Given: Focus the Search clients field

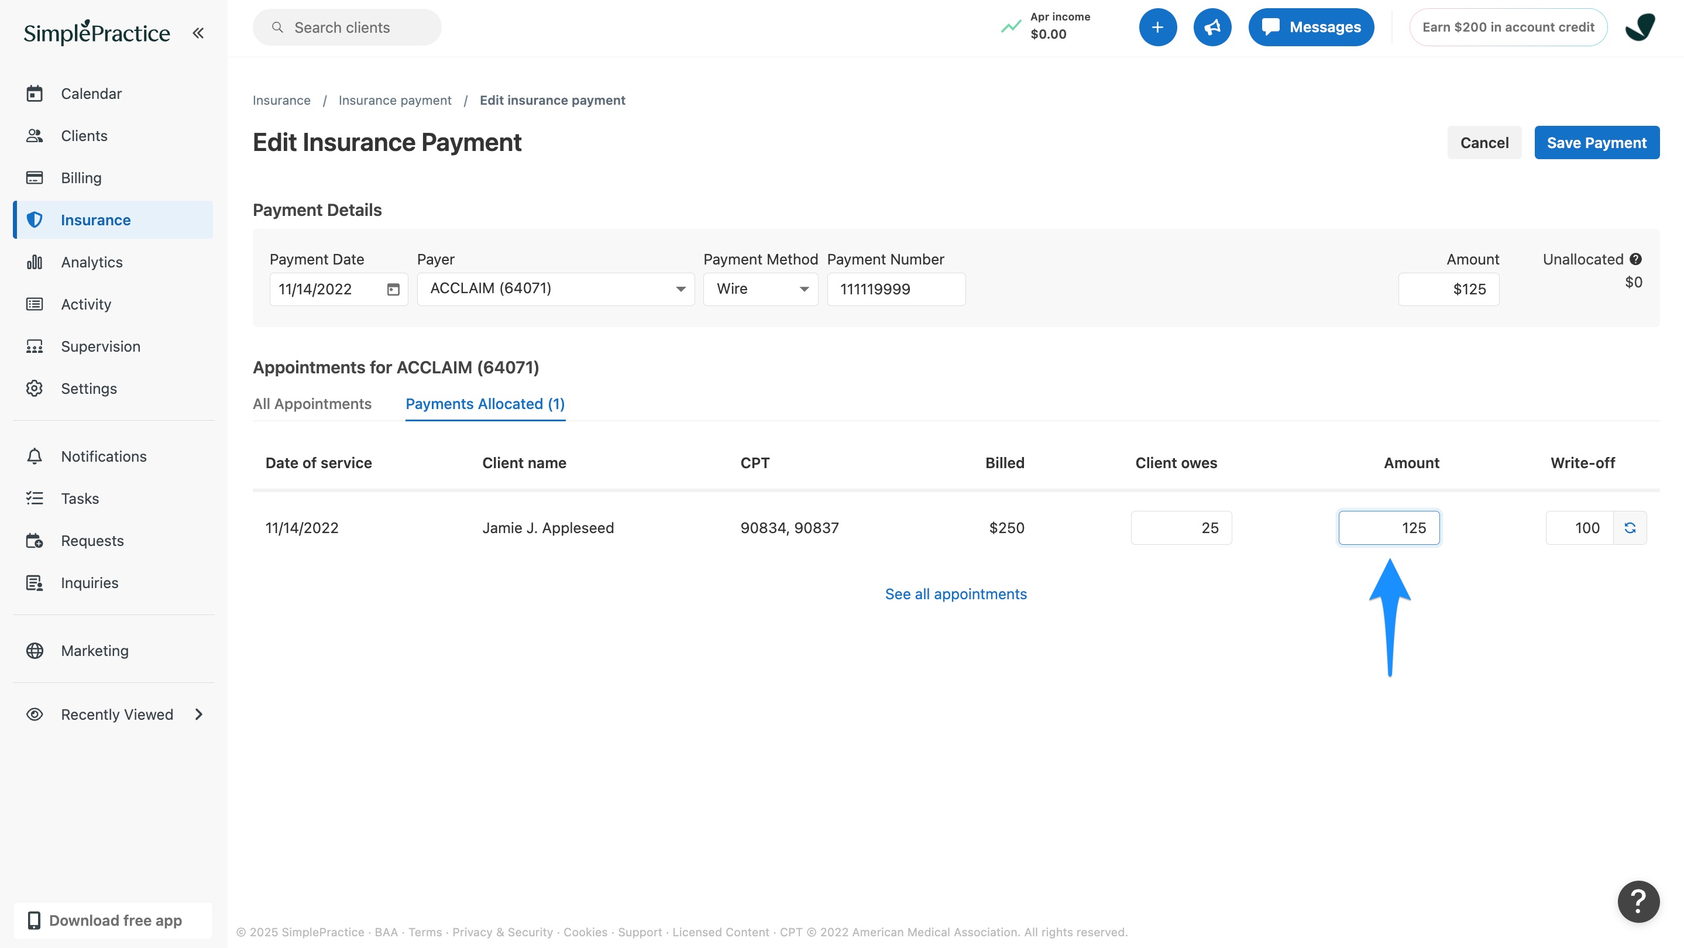Looking at the screenshot, I should (x=347, y=28).
